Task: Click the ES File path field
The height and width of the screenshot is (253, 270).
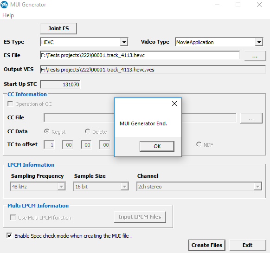Action: [140, 55]
